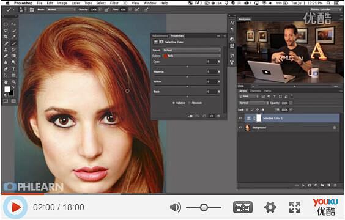The width and height of the screenshot is (345, 220).
Task: Open the Colors dropdown showing Reds
Action: [x=191, y=56]
